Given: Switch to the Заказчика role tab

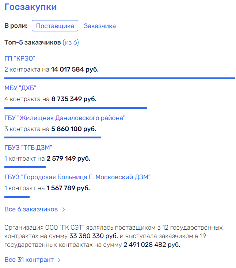Looking at the screenshot, I should (x=100, y=26).
